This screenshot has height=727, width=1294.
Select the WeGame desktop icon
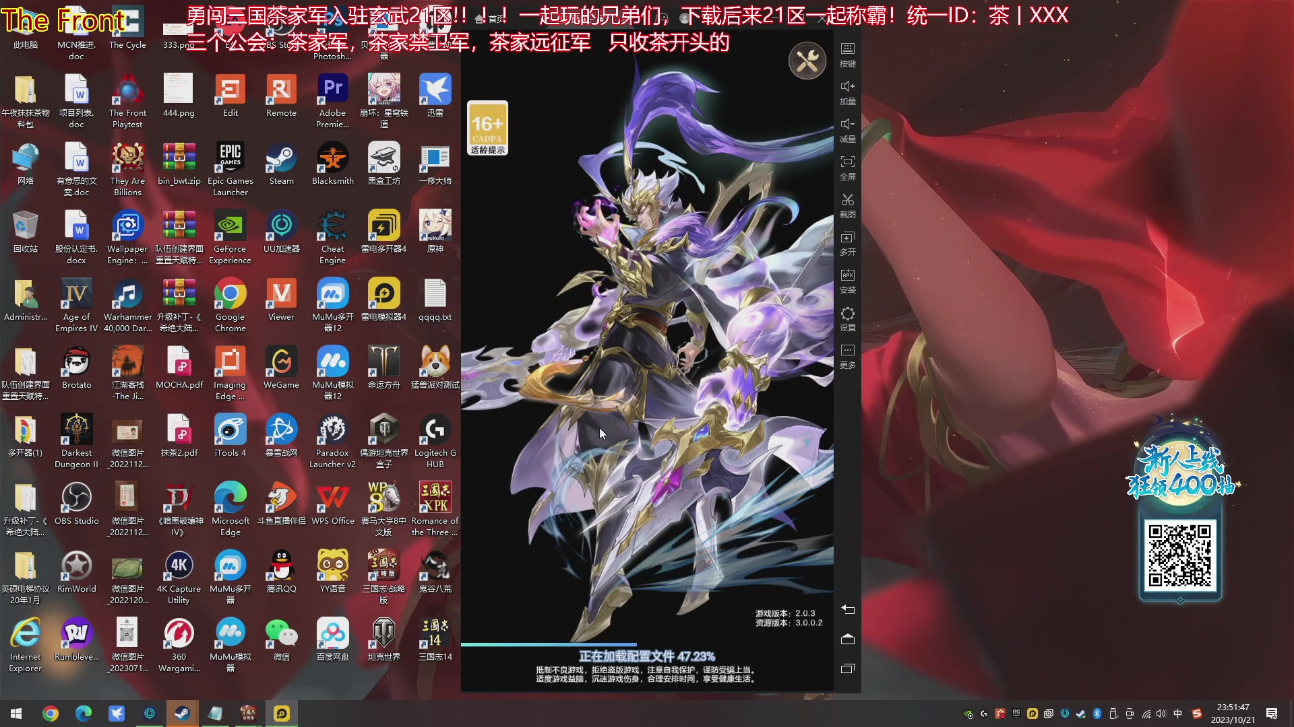click(x=281, y=368)
